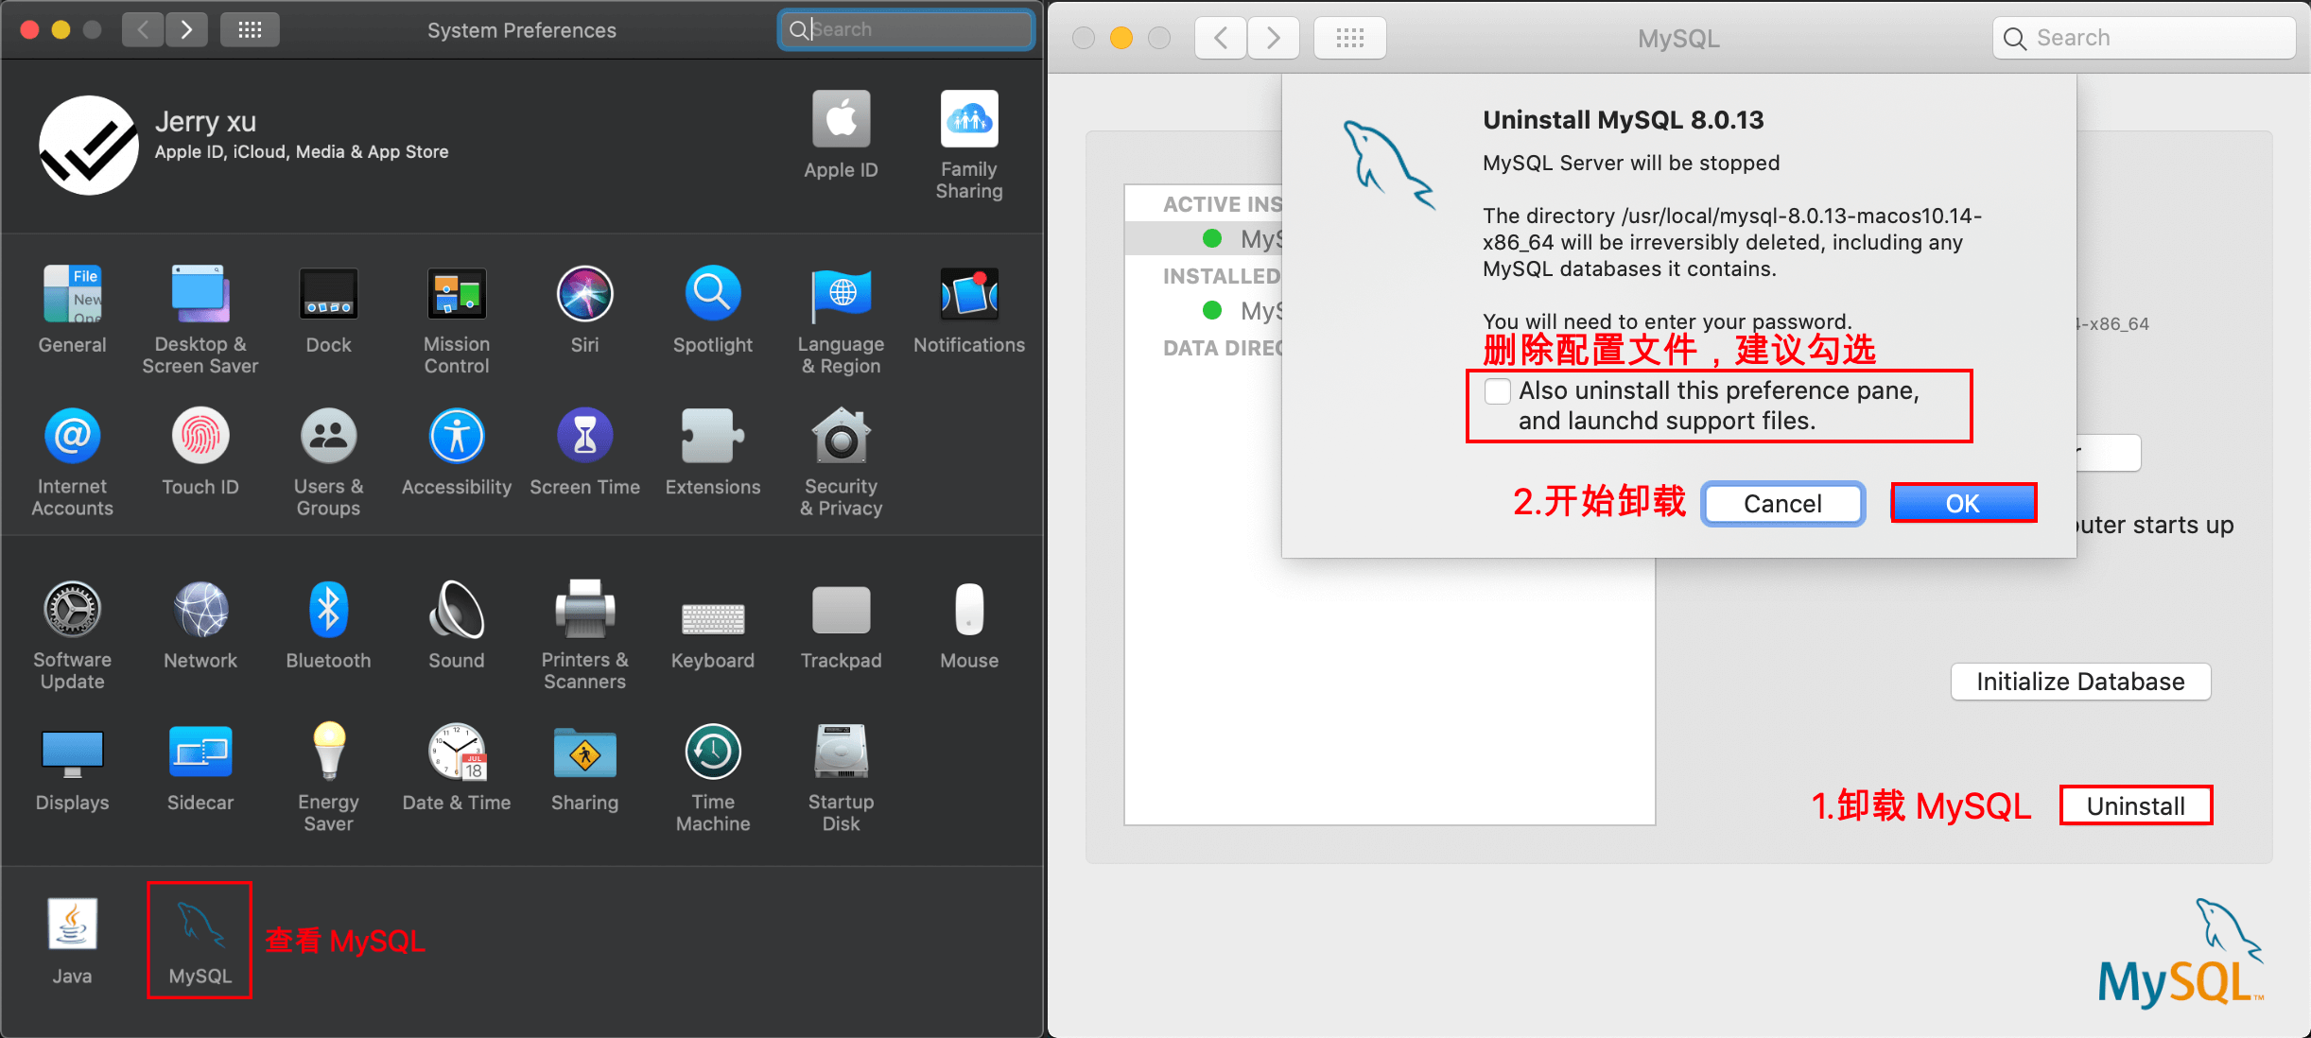The height and width of the screenshot is (1038, 2311).
Task: Open the MySQL preference pane
Action: pyautogui.click(x=200, y=942)
